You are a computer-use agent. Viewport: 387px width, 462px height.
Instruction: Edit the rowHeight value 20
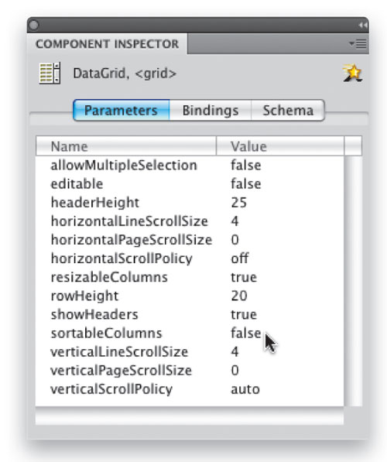(239, 296)
